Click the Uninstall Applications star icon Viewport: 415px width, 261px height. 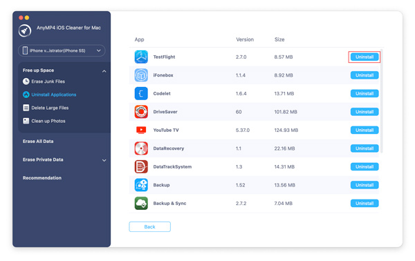coord(26,95)
